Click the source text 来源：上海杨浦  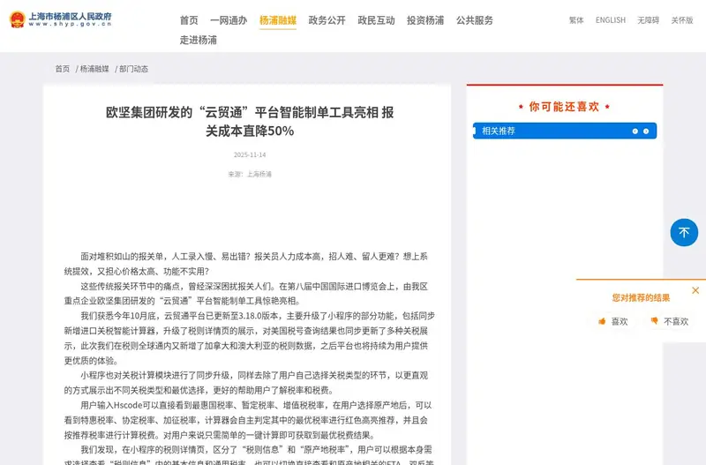click(x=250, y=174)
